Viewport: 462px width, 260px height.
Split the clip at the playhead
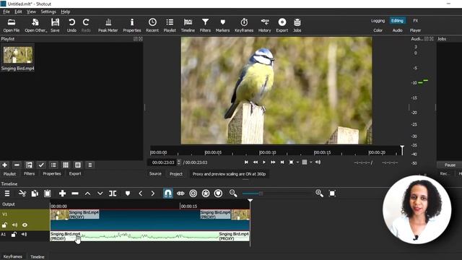[113, 194]
